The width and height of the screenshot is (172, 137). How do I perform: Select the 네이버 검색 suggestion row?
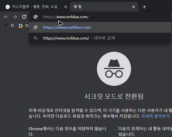[100, 38]
